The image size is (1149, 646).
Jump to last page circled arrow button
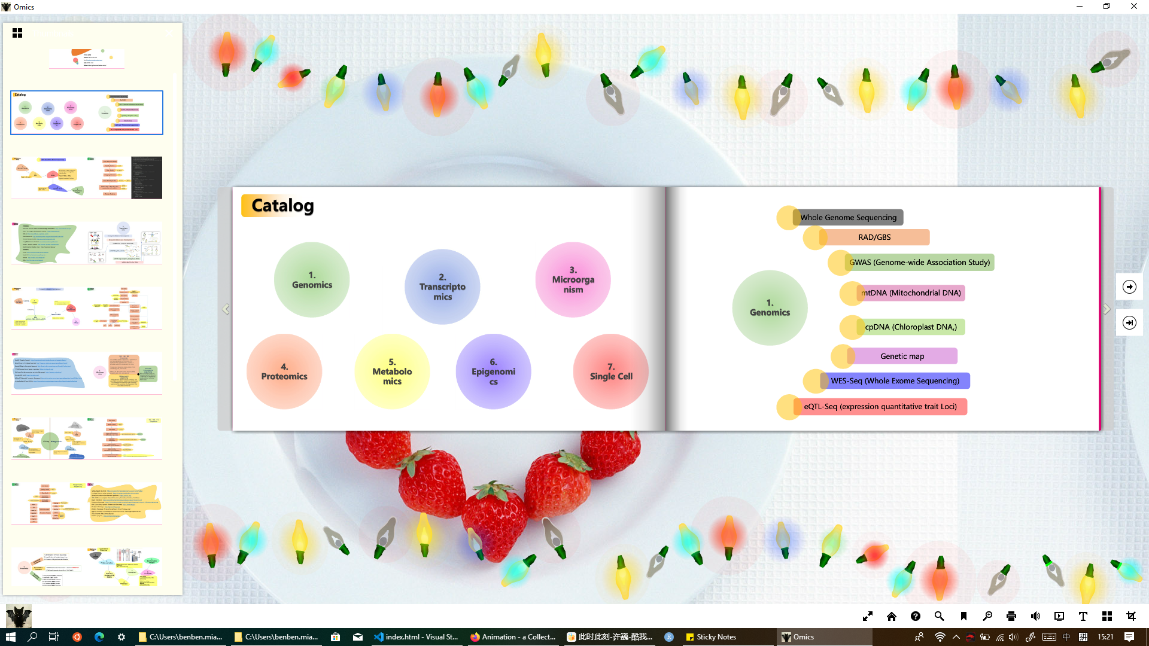point(1129,323)
